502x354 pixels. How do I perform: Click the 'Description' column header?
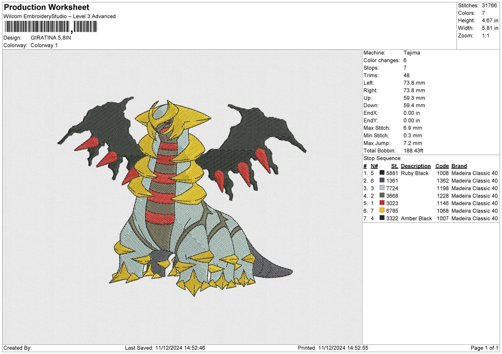coord(416,166)
